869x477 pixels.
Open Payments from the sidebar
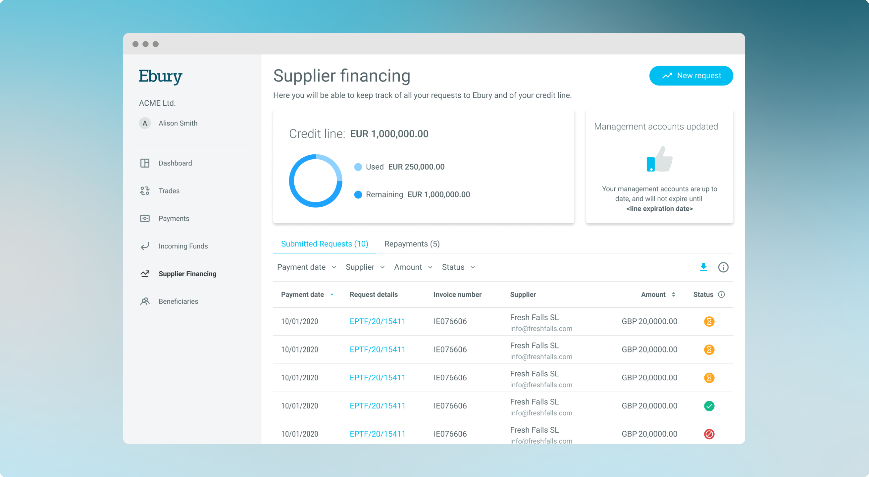pos(174,219)
